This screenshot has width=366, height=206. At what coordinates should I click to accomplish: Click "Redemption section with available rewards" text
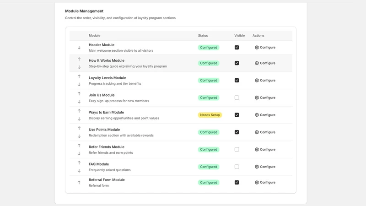121,136
